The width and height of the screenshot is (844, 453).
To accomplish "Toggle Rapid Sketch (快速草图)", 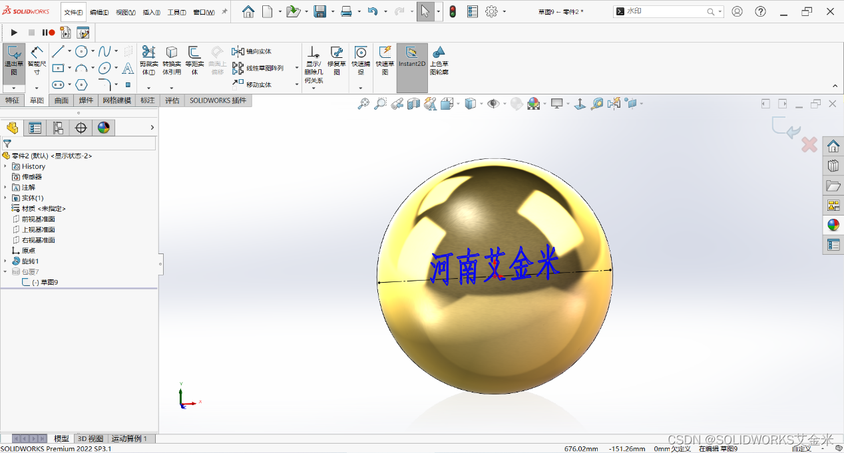I will [x=385, y=61].
